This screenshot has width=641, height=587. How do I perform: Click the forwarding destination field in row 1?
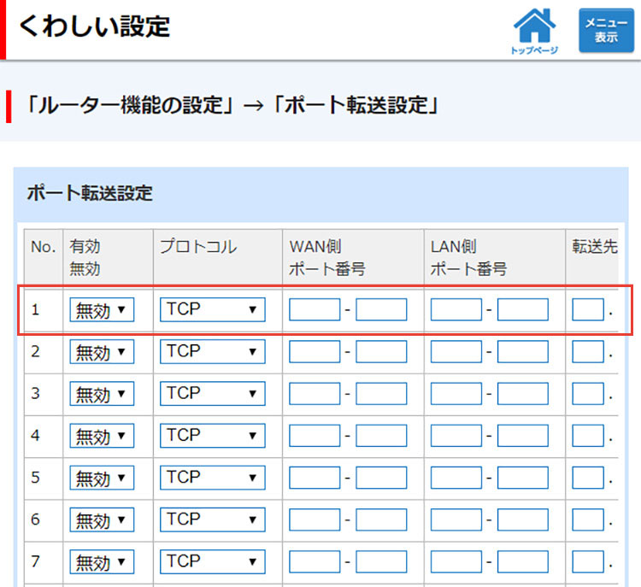point(588,310)
